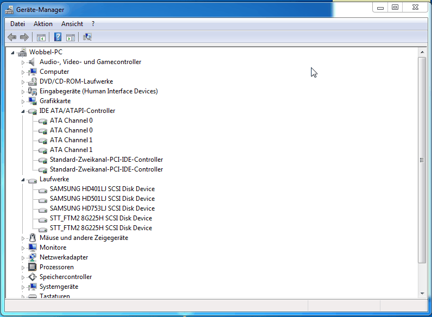
Task: Click the scrollbar up arrow
Action: [422, 52]
